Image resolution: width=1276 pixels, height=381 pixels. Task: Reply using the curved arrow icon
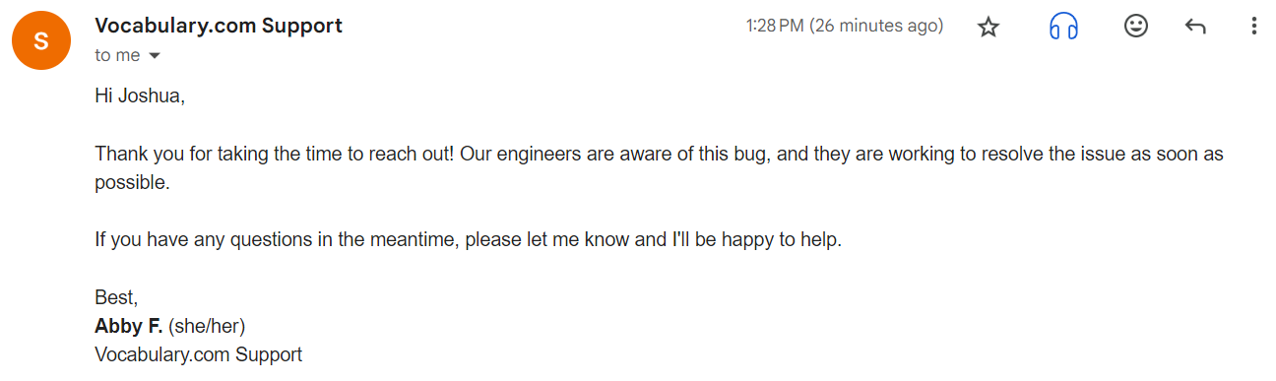tap(1195, 28)
